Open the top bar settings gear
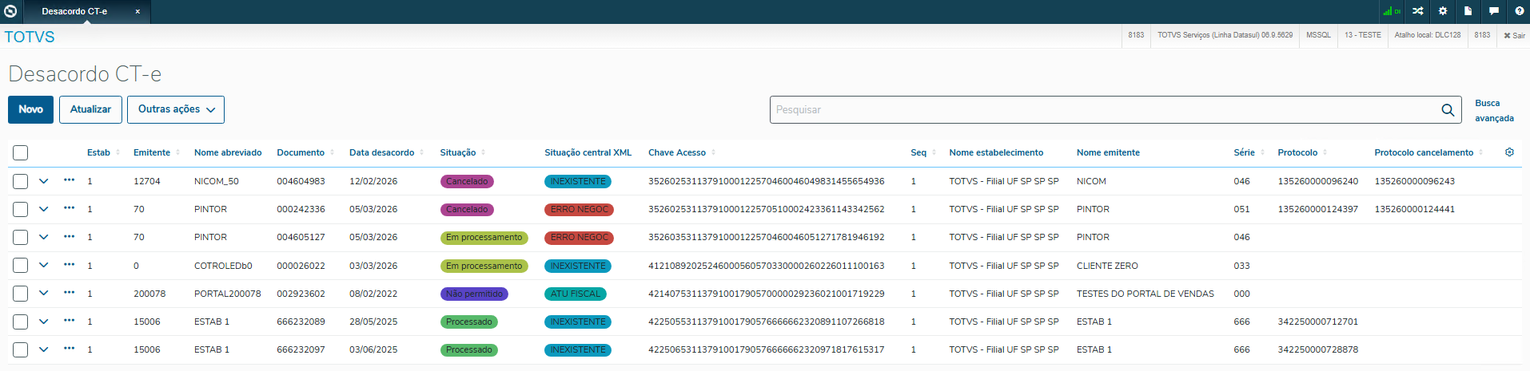1530x371 pixels. [x=1443, y=11]
